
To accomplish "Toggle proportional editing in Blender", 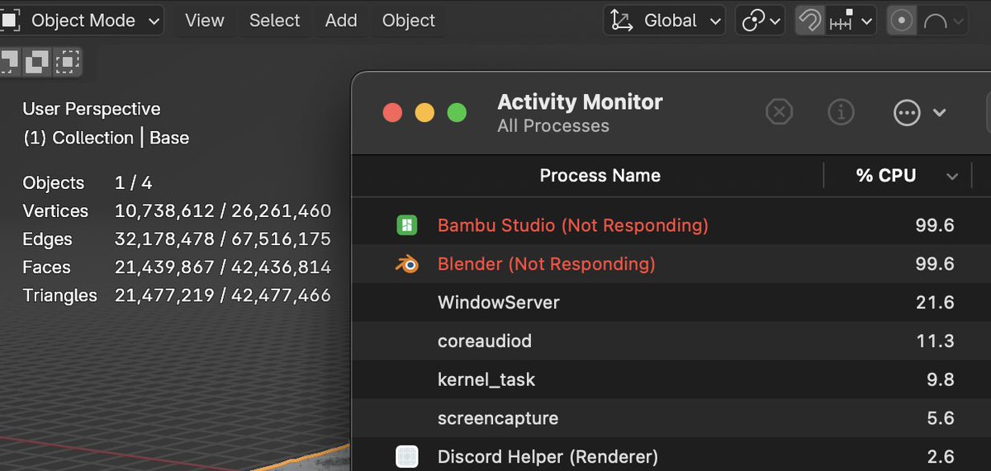I will click(x=901, y=21).
